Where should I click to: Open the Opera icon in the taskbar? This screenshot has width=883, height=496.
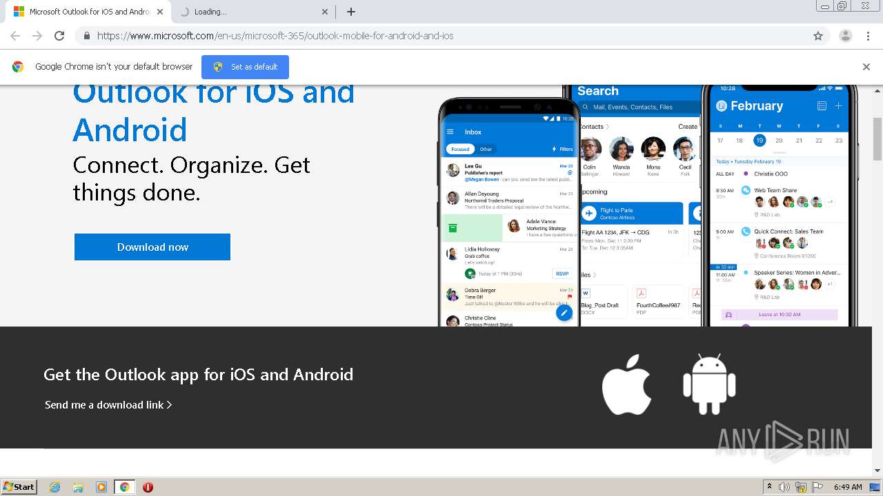point(148,487)
